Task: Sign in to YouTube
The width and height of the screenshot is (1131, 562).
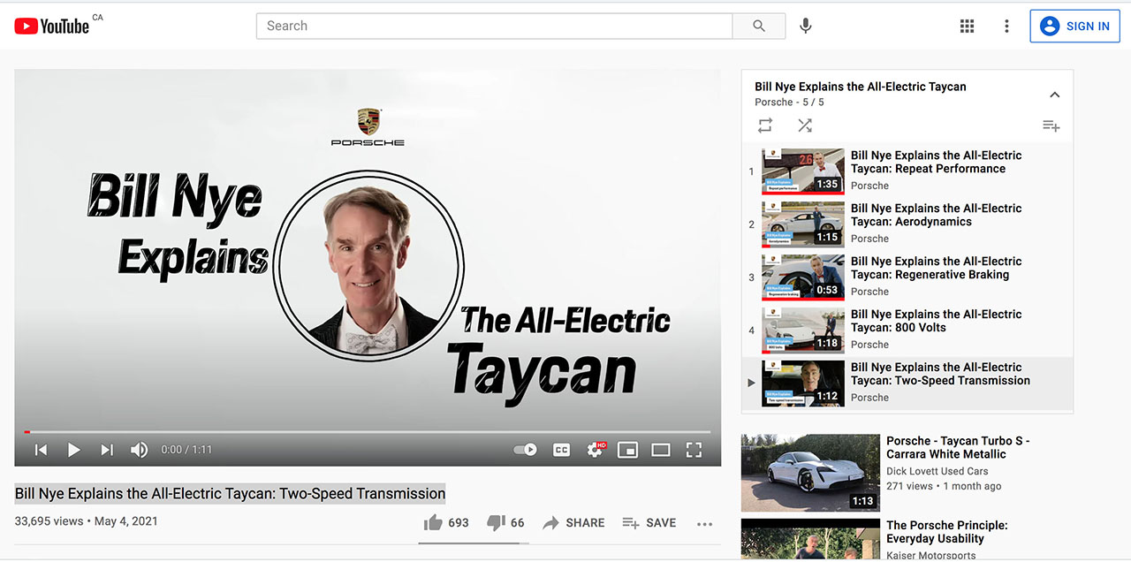Action: click(x=1074, y=26)
